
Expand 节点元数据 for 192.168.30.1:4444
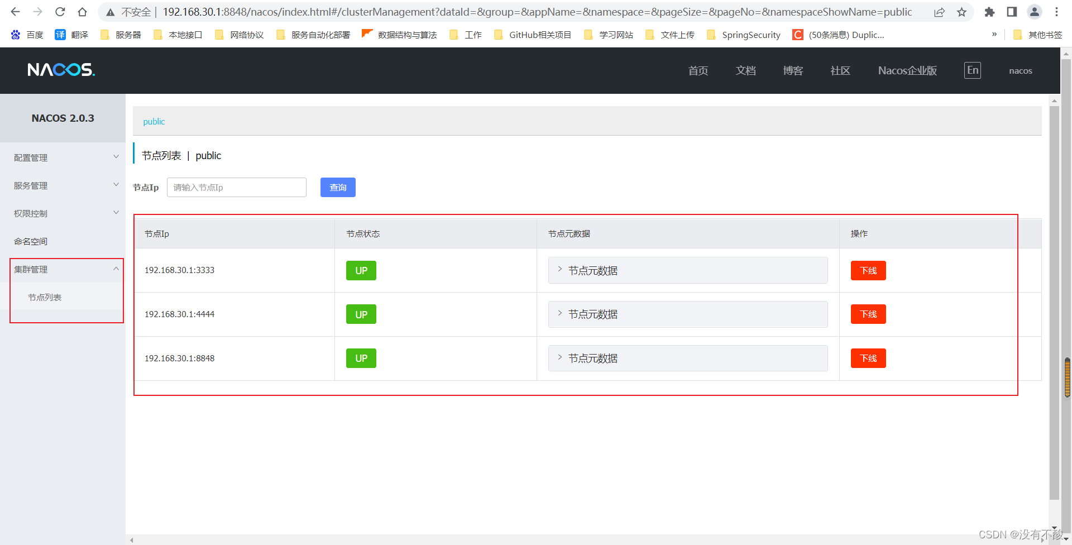pos(688,314)
